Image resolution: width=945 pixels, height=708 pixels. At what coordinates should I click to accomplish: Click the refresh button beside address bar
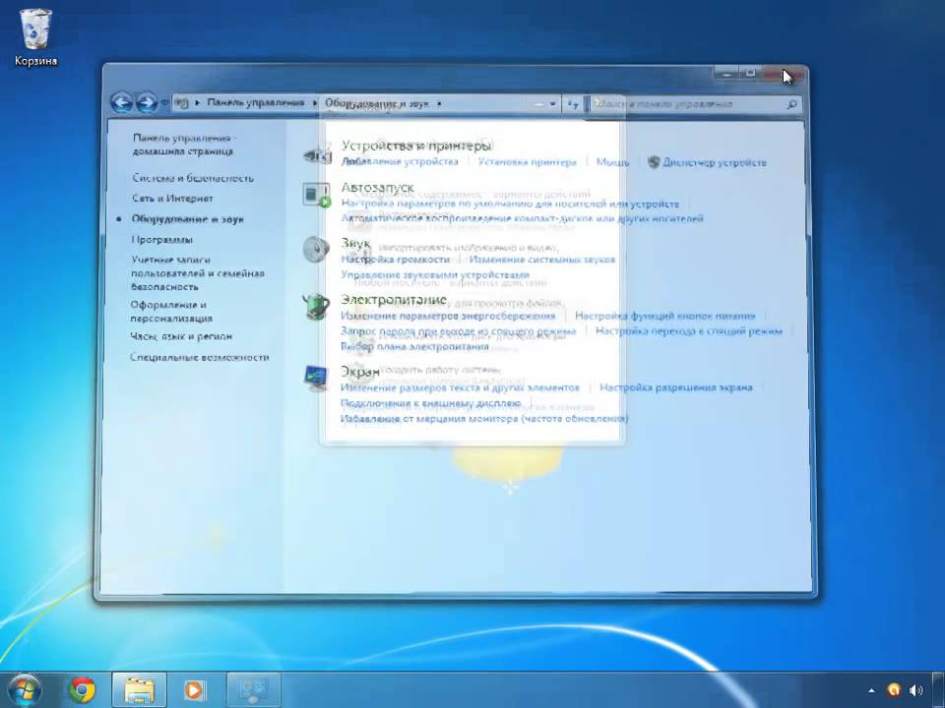pyautogui.click(x=573, y=104)
